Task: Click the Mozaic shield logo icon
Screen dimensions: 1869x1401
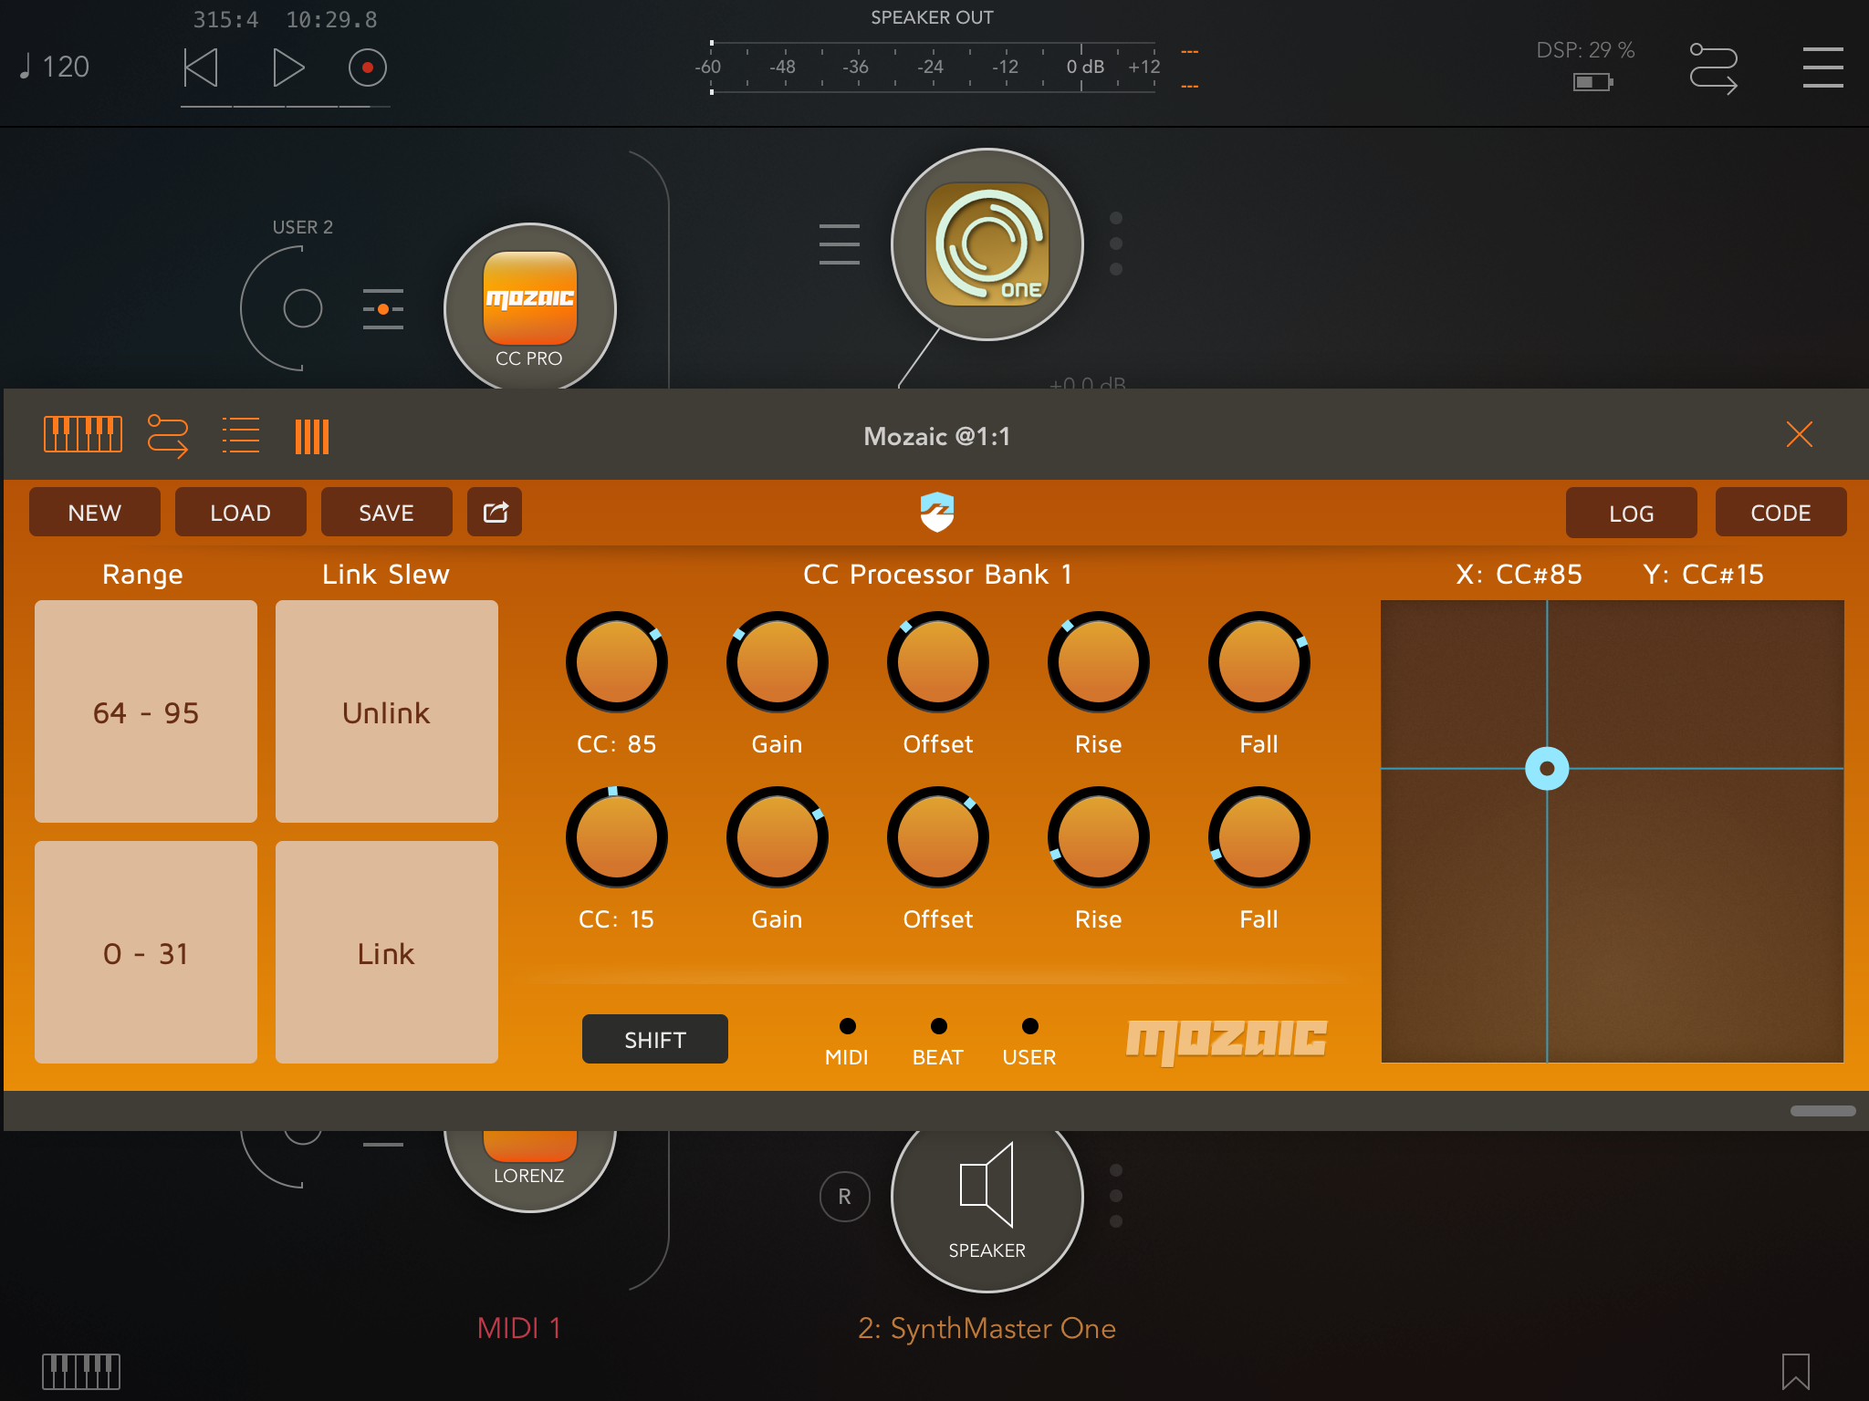Action: (937, 512)
